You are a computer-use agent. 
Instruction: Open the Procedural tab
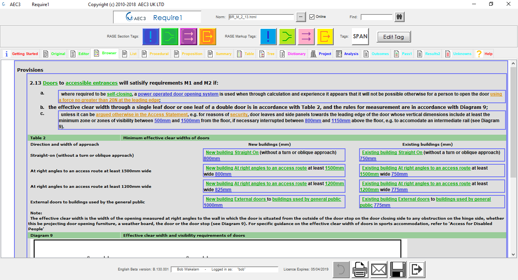(x=155, y=54)
